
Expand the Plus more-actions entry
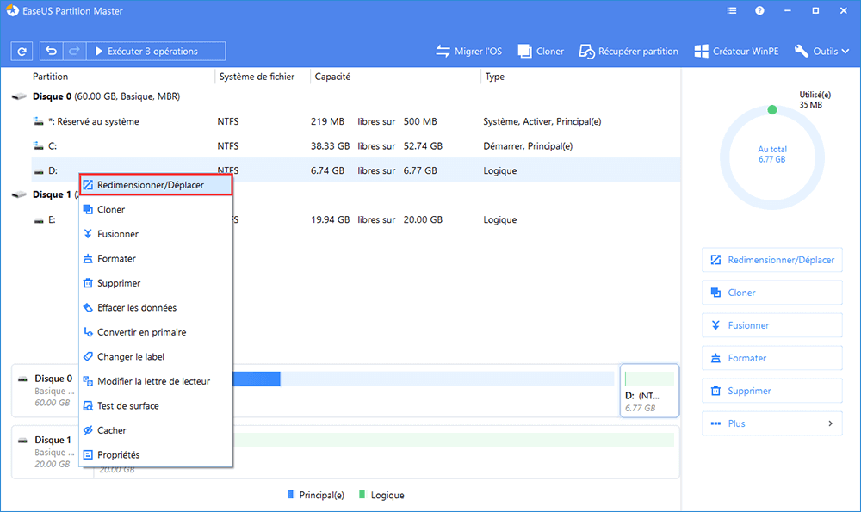coord(772,423)
